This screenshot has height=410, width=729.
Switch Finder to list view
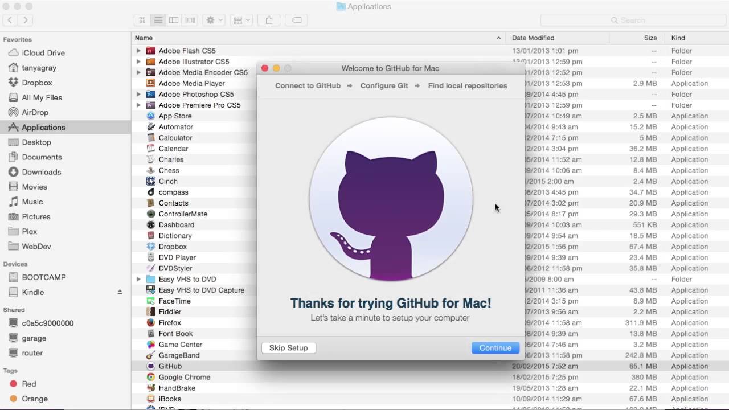tap(158, 20)
